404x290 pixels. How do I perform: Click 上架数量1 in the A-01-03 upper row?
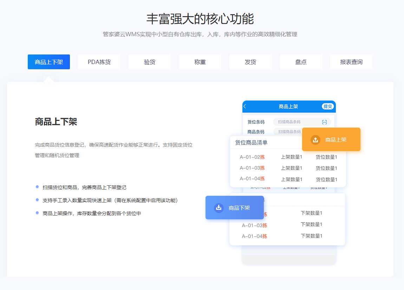coord(291,168)
